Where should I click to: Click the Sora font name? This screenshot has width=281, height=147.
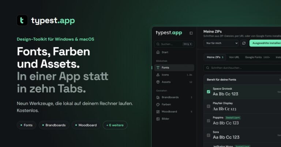(216, 132)
